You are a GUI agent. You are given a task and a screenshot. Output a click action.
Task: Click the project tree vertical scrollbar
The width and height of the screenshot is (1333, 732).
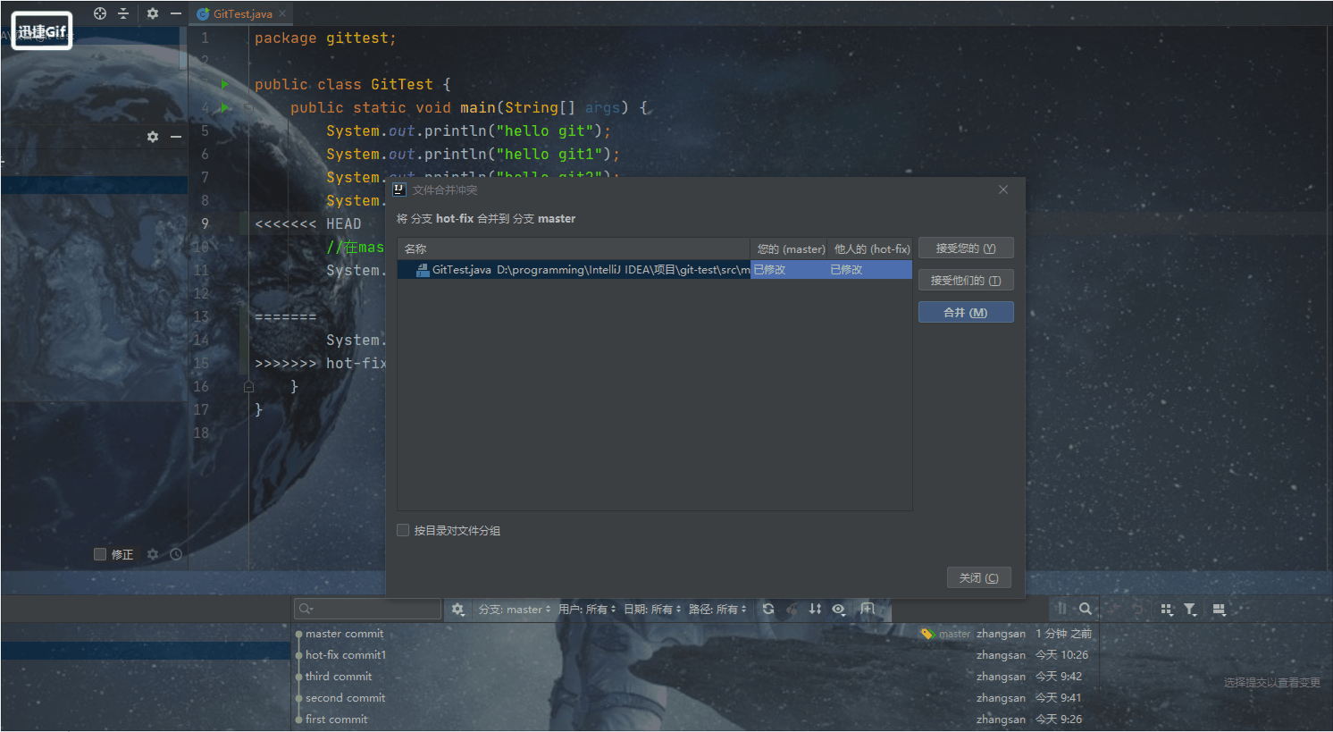pyautogui.click(x=183, y=49)
